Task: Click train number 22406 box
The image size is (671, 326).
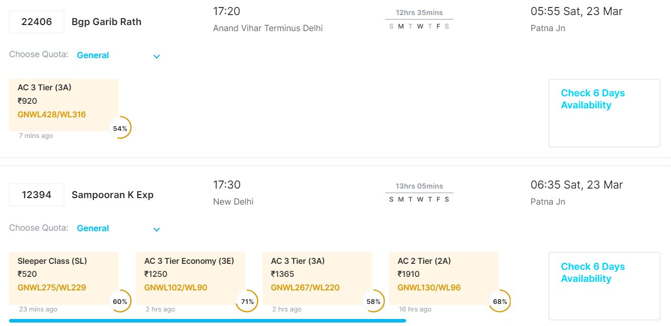Action: click(37, 22)
